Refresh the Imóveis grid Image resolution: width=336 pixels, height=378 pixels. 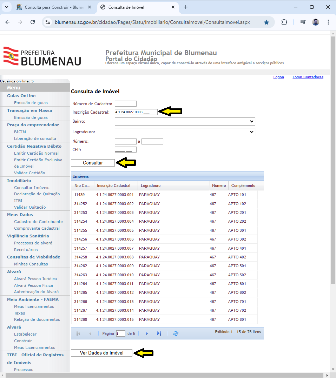click(176, 333)
